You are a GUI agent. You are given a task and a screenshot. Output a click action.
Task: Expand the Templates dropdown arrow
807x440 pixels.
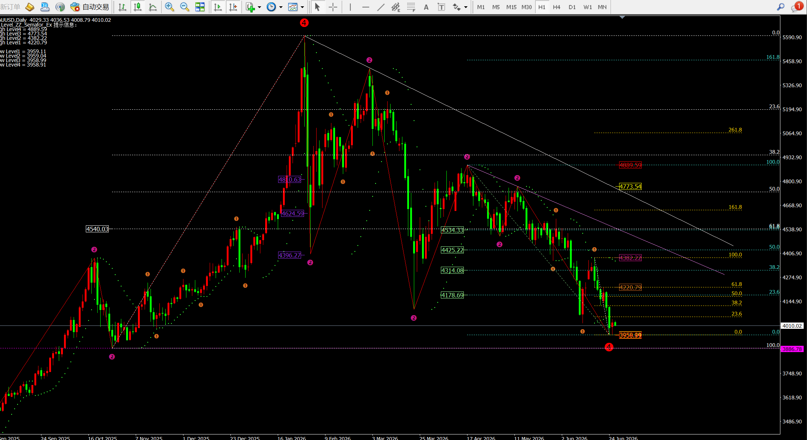pos(302,7)
